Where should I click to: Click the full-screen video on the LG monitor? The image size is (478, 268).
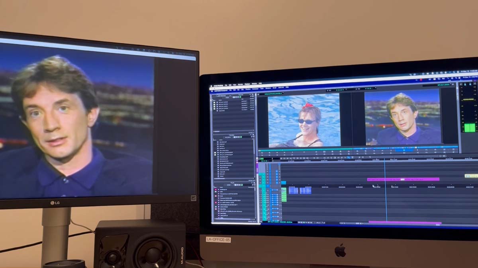coord(76,119)
